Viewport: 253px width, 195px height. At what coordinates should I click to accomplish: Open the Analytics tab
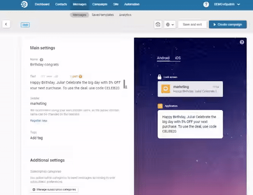tap(125, 15)
